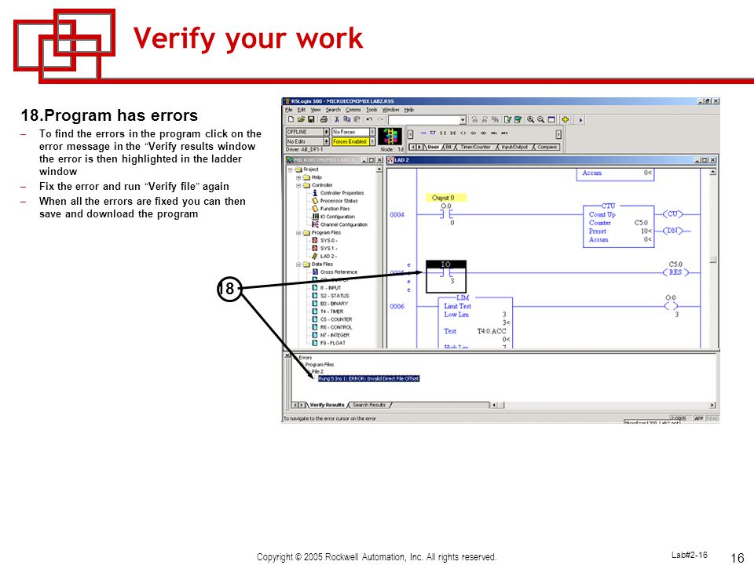Image resolution: width=754 pixels, height=565 pixels.
Task: Switch to the Compare instruction tab
Action: 547,147
